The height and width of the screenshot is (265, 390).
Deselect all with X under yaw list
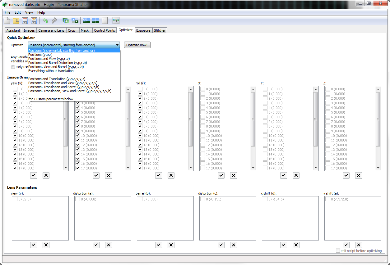(x=46, y=175)
